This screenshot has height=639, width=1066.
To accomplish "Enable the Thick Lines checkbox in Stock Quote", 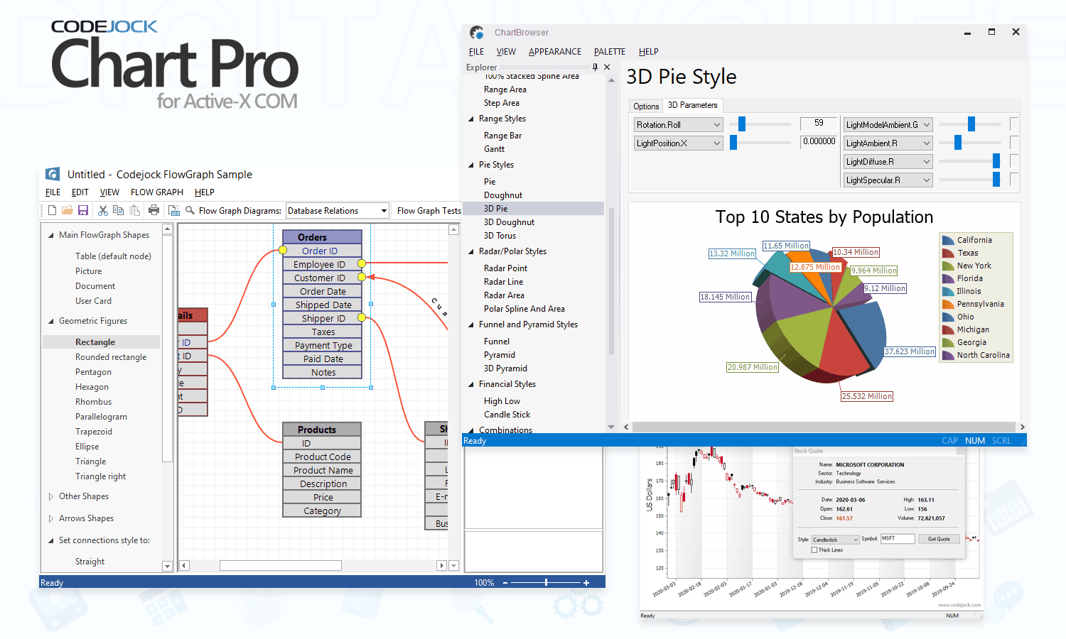I will click(814, 550).
